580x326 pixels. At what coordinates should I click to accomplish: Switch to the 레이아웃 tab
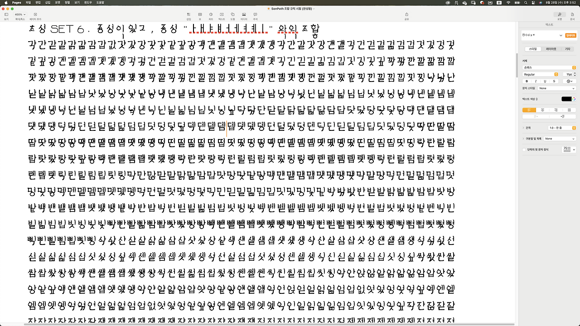coord(551,49)
